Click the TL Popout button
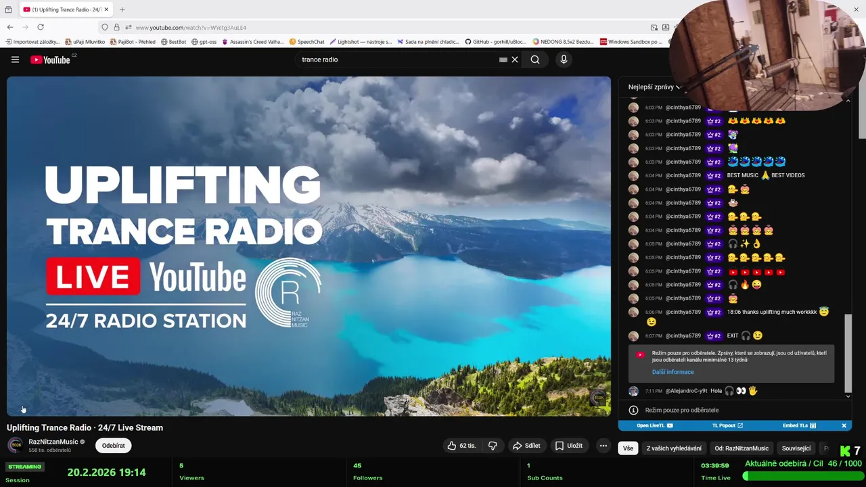The image size is (866, 487). point(727,425)
